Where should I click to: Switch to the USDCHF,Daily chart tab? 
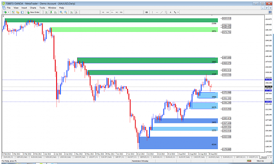point(80,157)
